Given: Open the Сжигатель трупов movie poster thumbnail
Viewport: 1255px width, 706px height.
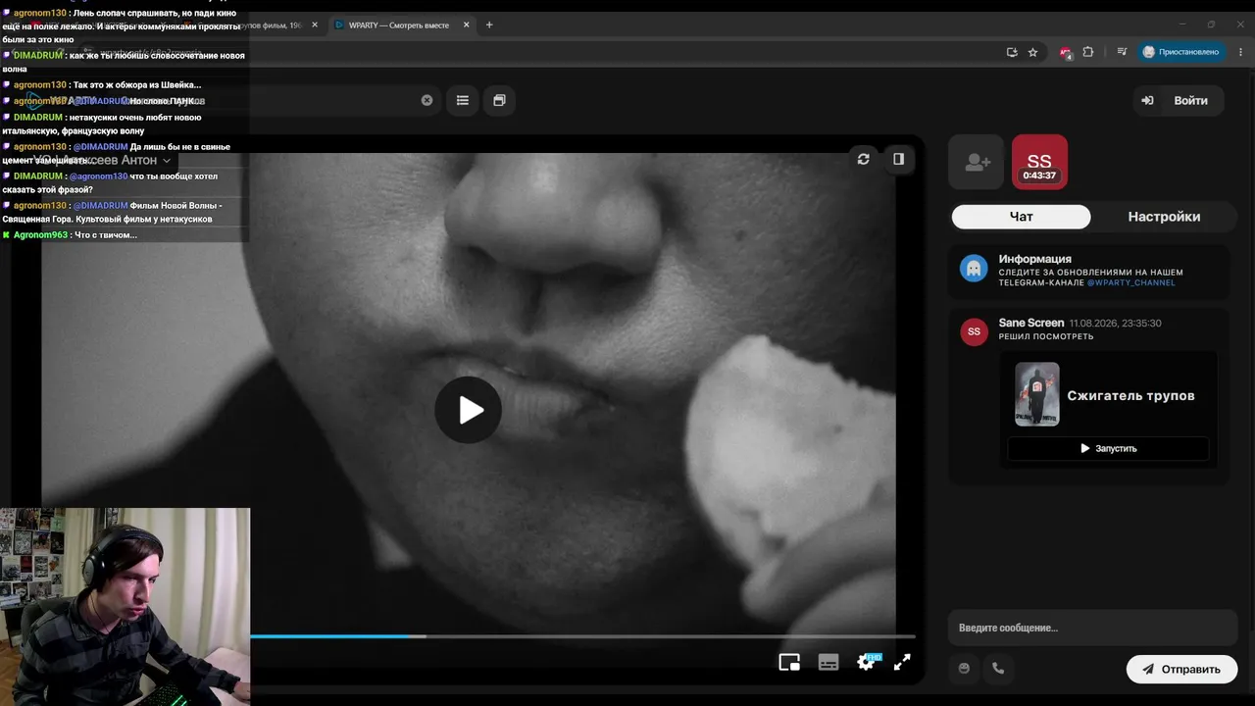Looking at the screenshot, I should [x=1036, y=394].
